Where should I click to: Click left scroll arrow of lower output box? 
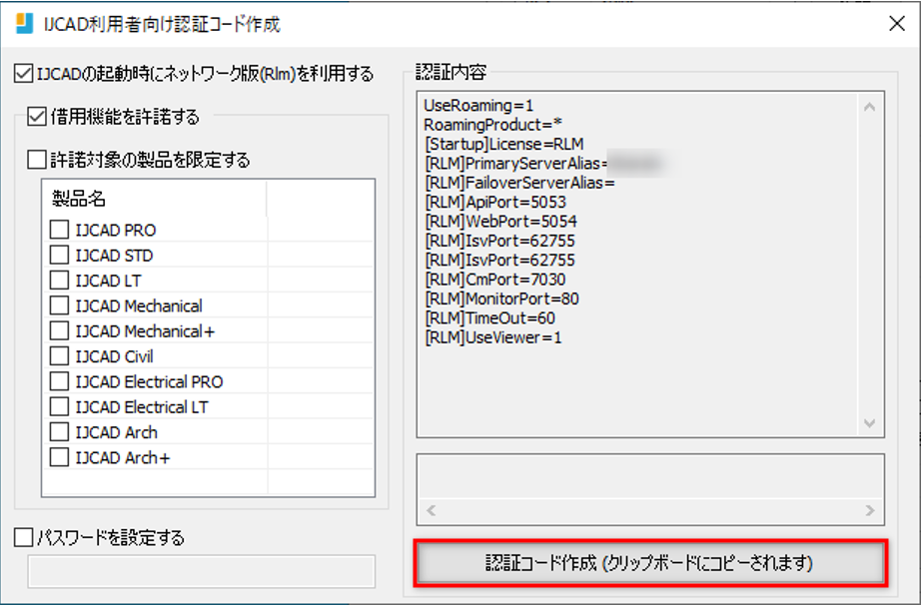[431, 510]
